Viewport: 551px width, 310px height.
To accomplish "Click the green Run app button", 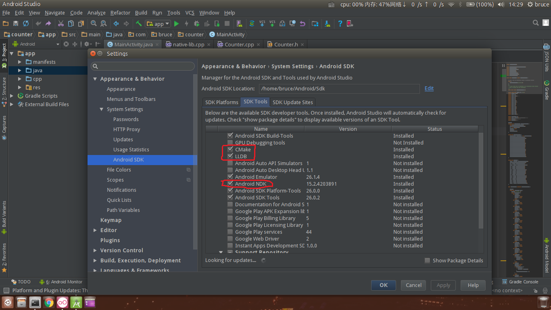I will pyautogui.click(x=176, y=24).
